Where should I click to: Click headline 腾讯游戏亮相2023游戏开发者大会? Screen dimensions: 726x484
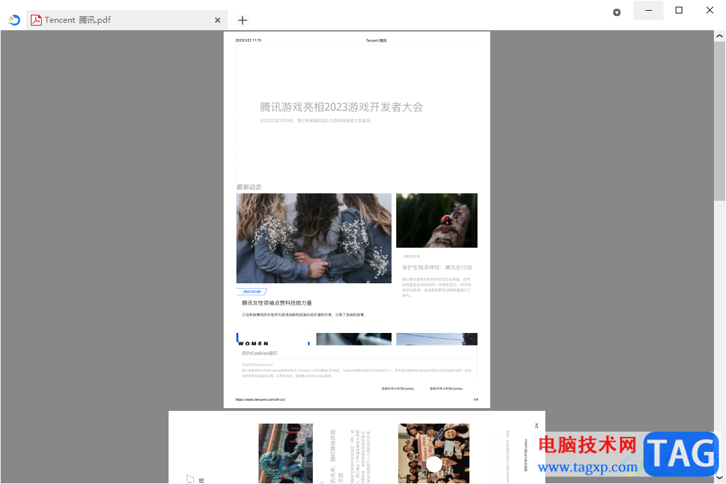coord(341,107)
